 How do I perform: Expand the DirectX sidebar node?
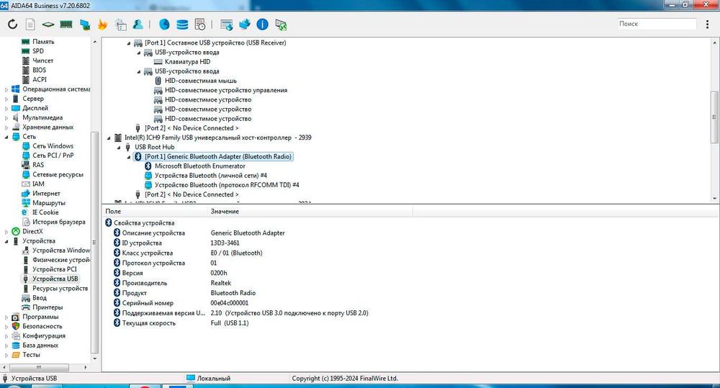click(x=6, y=231)
